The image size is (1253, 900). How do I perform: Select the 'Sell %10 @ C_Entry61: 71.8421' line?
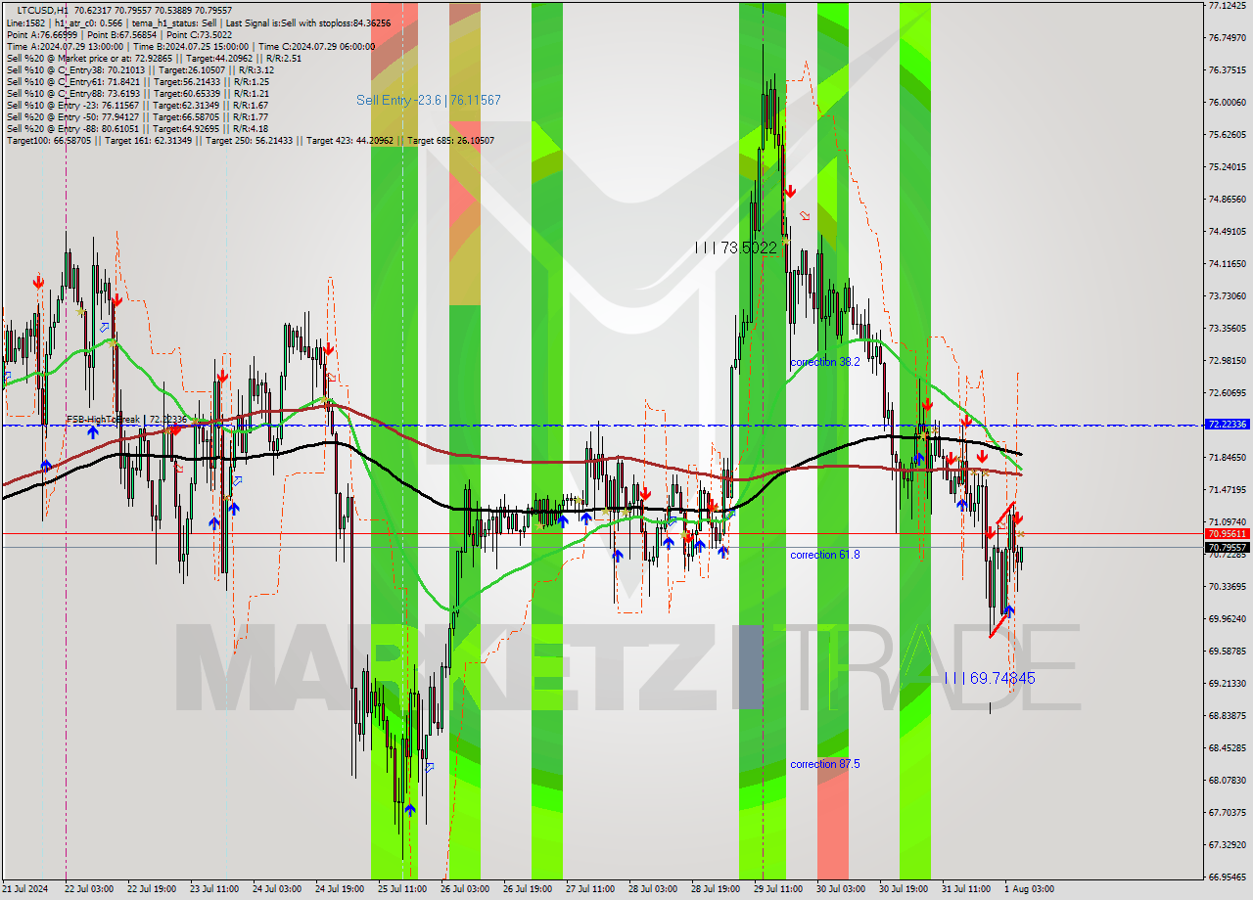(x=72, y=81)
